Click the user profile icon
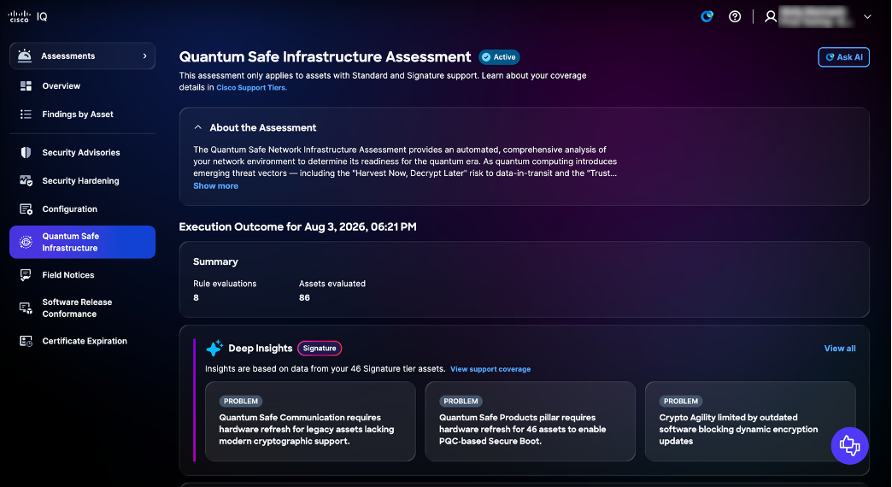Image resolution: width=892 pixels, height=487 pixels. coord(771,16)
